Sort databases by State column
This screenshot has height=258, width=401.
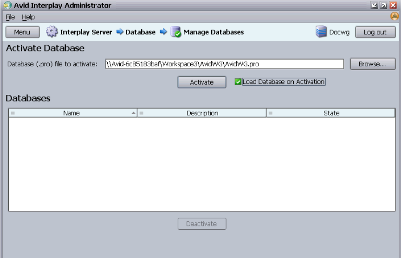coord(331,113)
